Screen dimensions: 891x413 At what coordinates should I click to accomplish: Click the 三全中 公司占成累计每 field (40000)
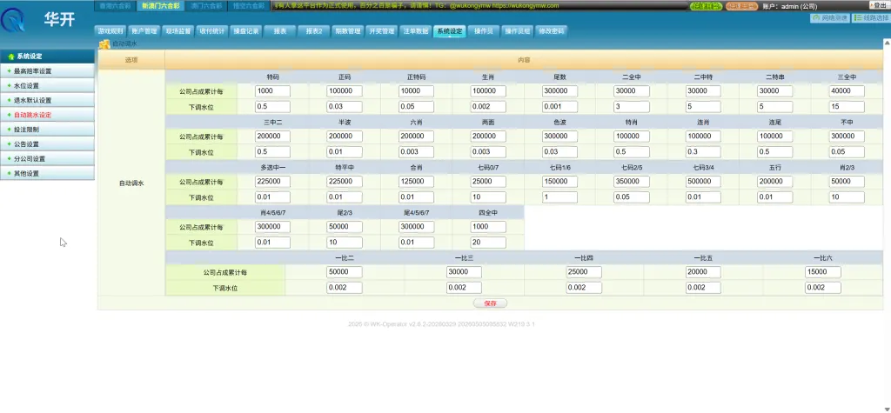pos(847,91)
